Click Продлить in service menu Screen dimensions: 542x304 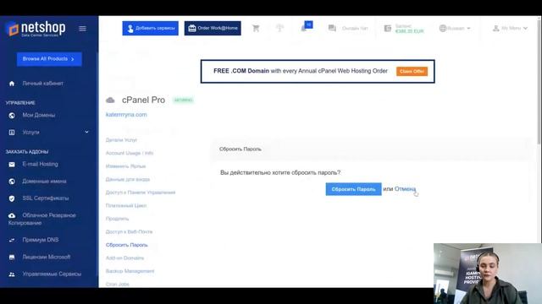117,219
